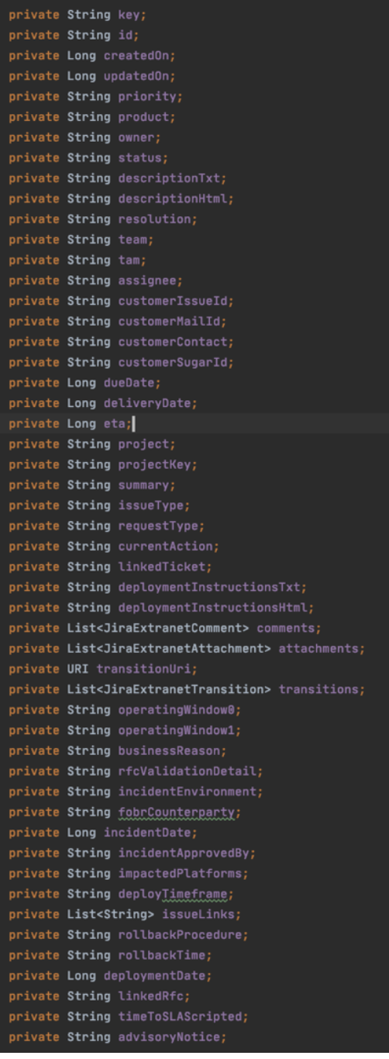Click the 'summary' field
This screenshot has height=1059, width=389.
pyautogui.click(x=143, y=485)
